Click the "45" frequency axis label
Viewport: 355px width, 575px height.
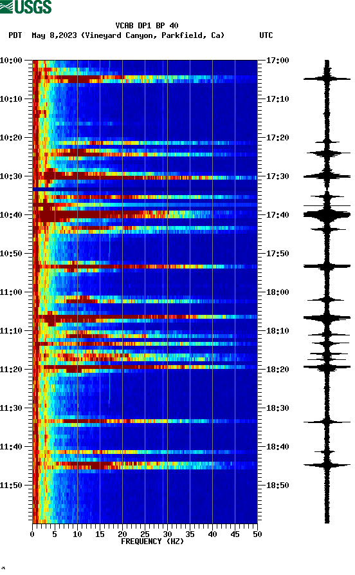[235, 534]
